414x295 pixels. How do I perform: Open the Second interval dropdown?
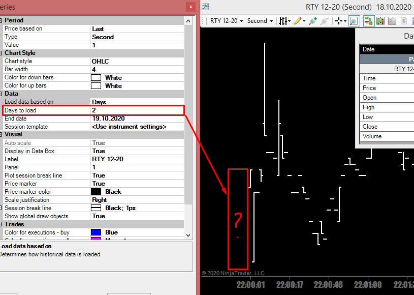coord(260,21)
